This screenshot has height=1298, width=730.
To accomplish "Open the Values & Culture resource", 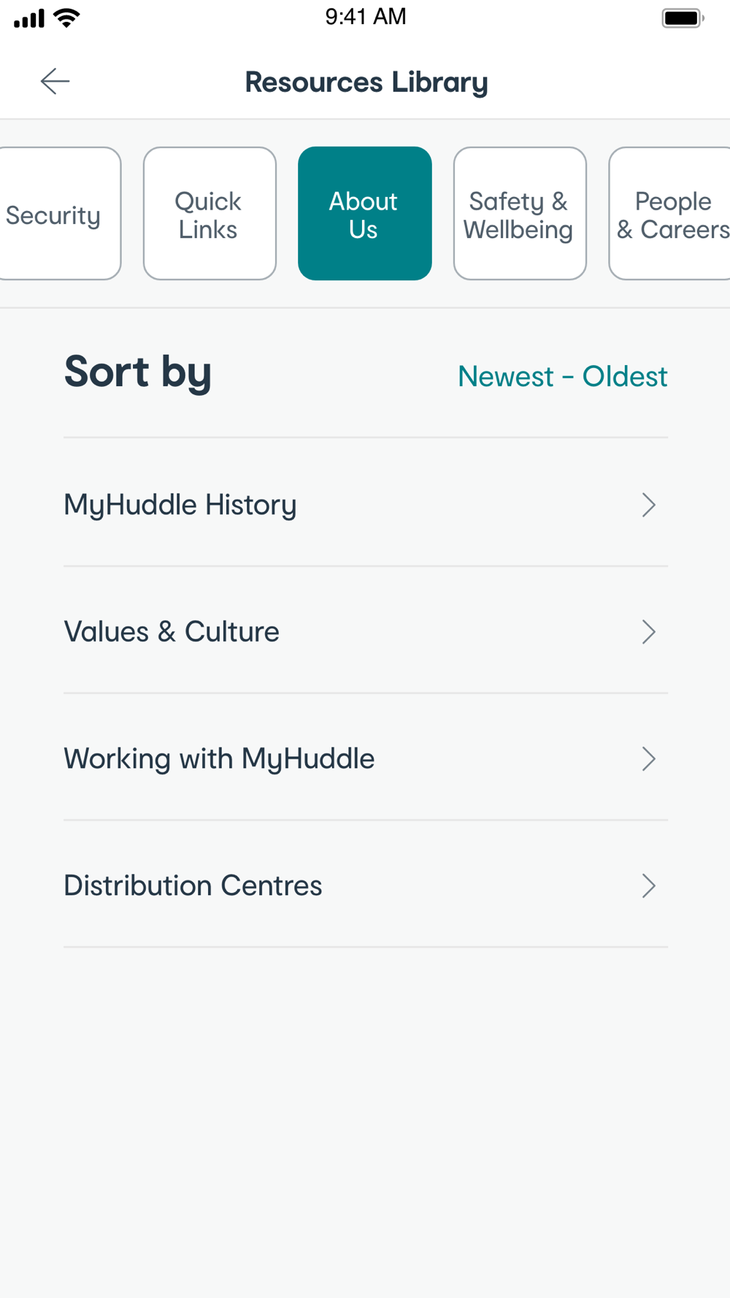I will click(x=366, y=630).
